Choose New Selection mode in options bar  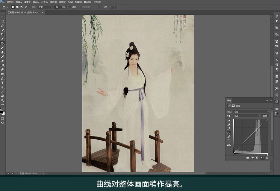click(x=13, y=7)
